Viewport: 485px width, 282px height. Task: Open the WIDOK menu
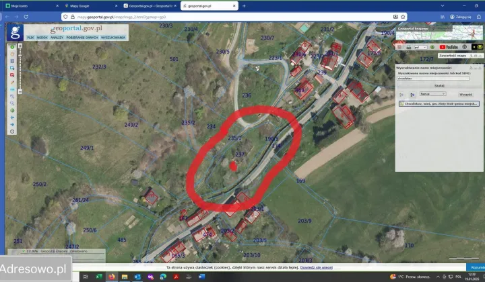(42, 38)
